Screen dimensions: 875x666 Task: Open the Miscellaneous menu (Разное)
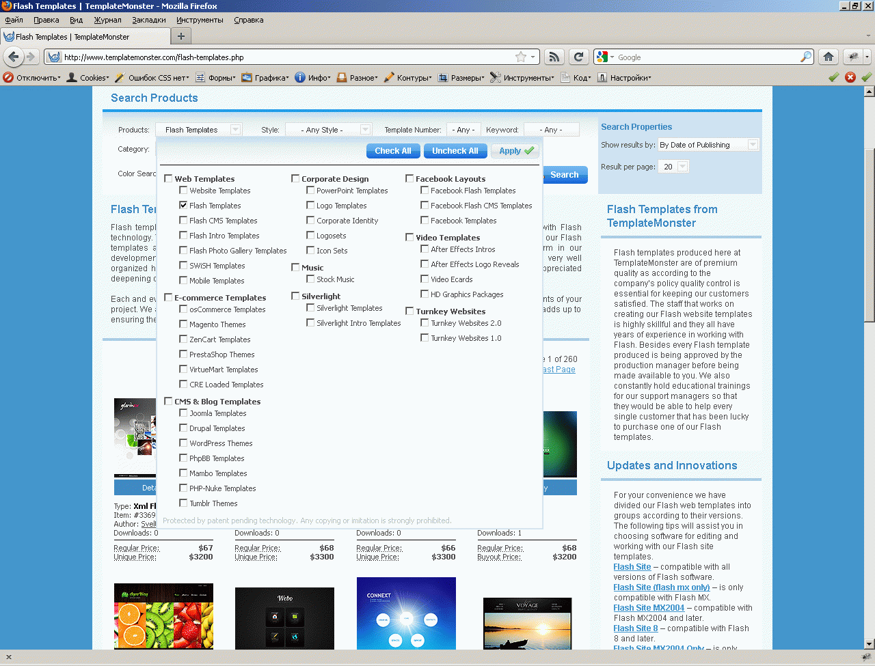click(x=358, y=78)
